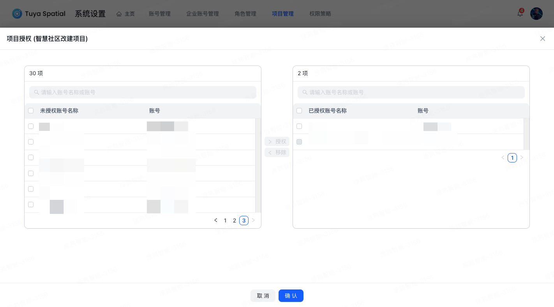Click the 系统设置 title

90,14
